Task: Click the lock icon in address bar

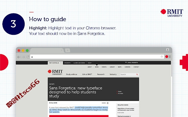Action: pyautogui.click(x=32, y=57)
